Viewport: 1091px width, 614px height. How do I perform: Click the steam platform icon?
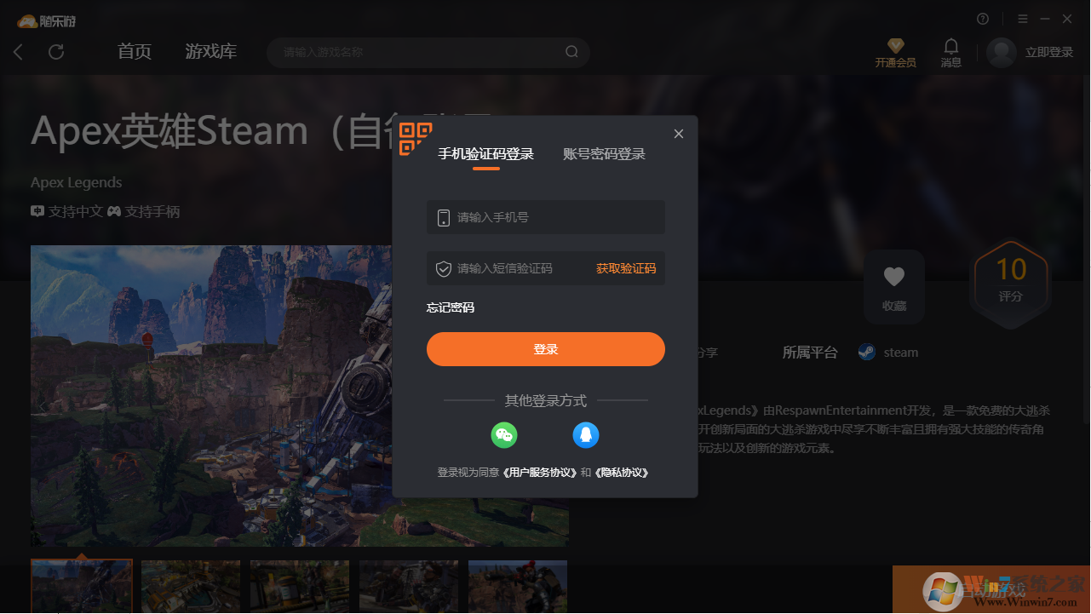(866, 352)
